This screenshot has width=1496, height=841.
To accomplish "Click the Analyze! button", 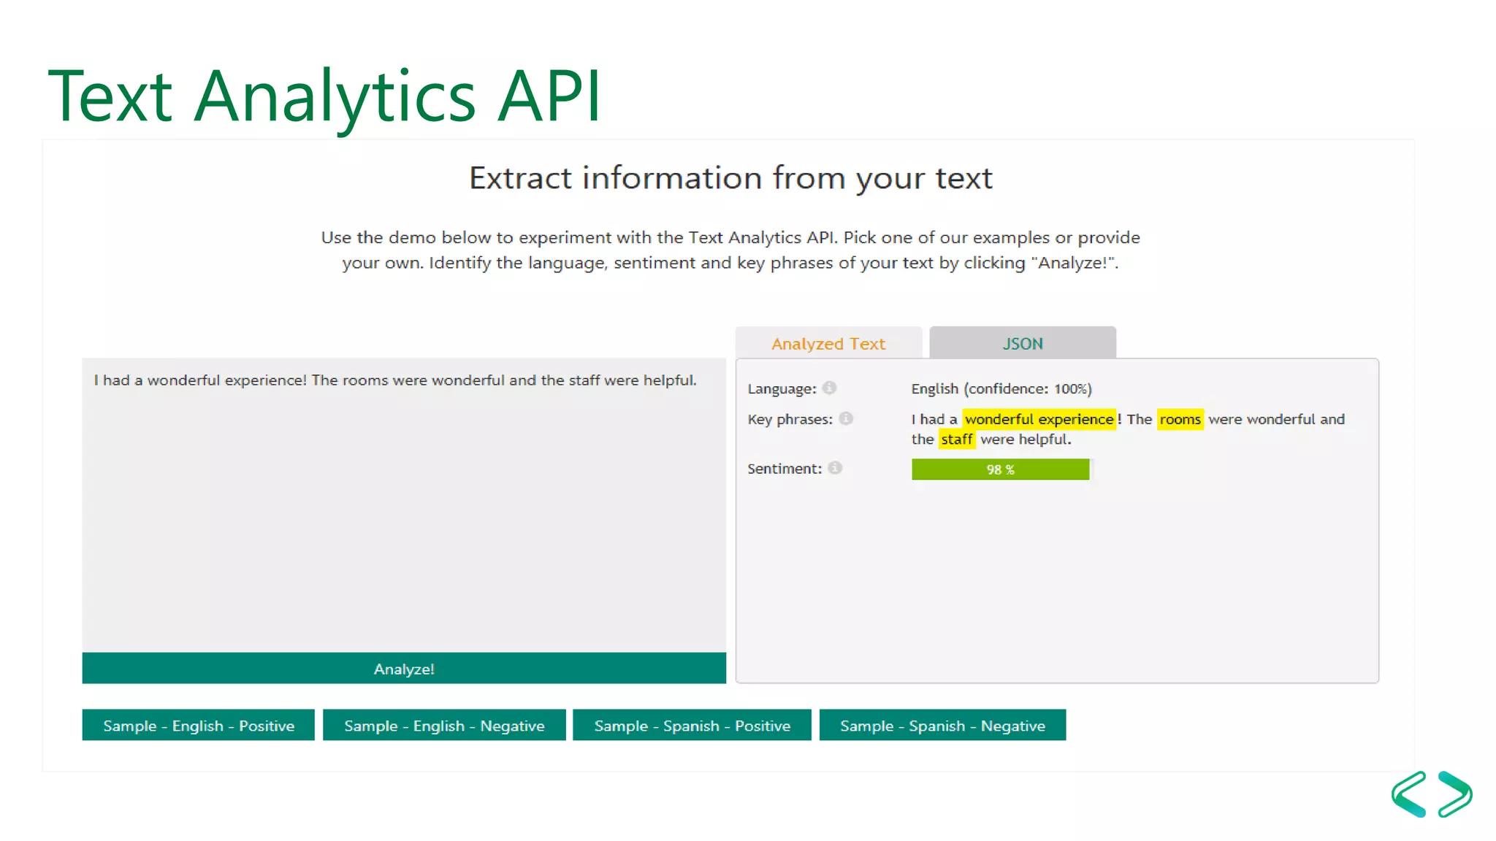I will pos(404,669).
